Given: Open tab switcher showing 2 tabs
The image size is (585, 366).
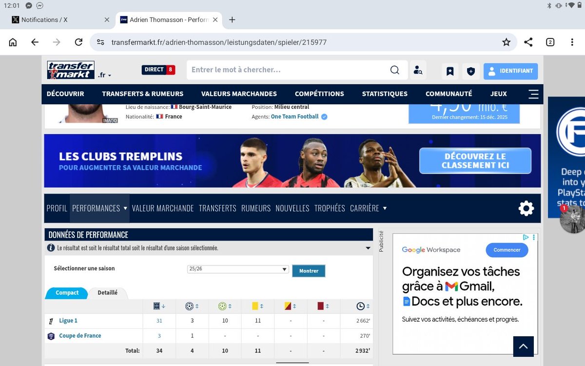Looking at the screenshot, I should pyautogui.click(x=550, y=42).
